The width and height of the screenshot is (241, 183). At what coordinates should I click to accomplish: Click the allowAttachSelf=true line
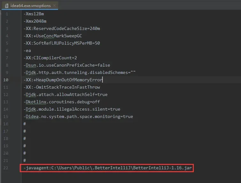[65, 94]
